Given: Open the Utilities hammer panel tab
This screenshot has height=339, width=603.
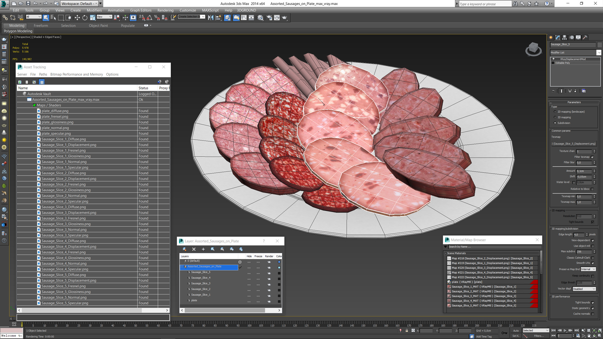Looking at the screenshot, I should 585,37.
